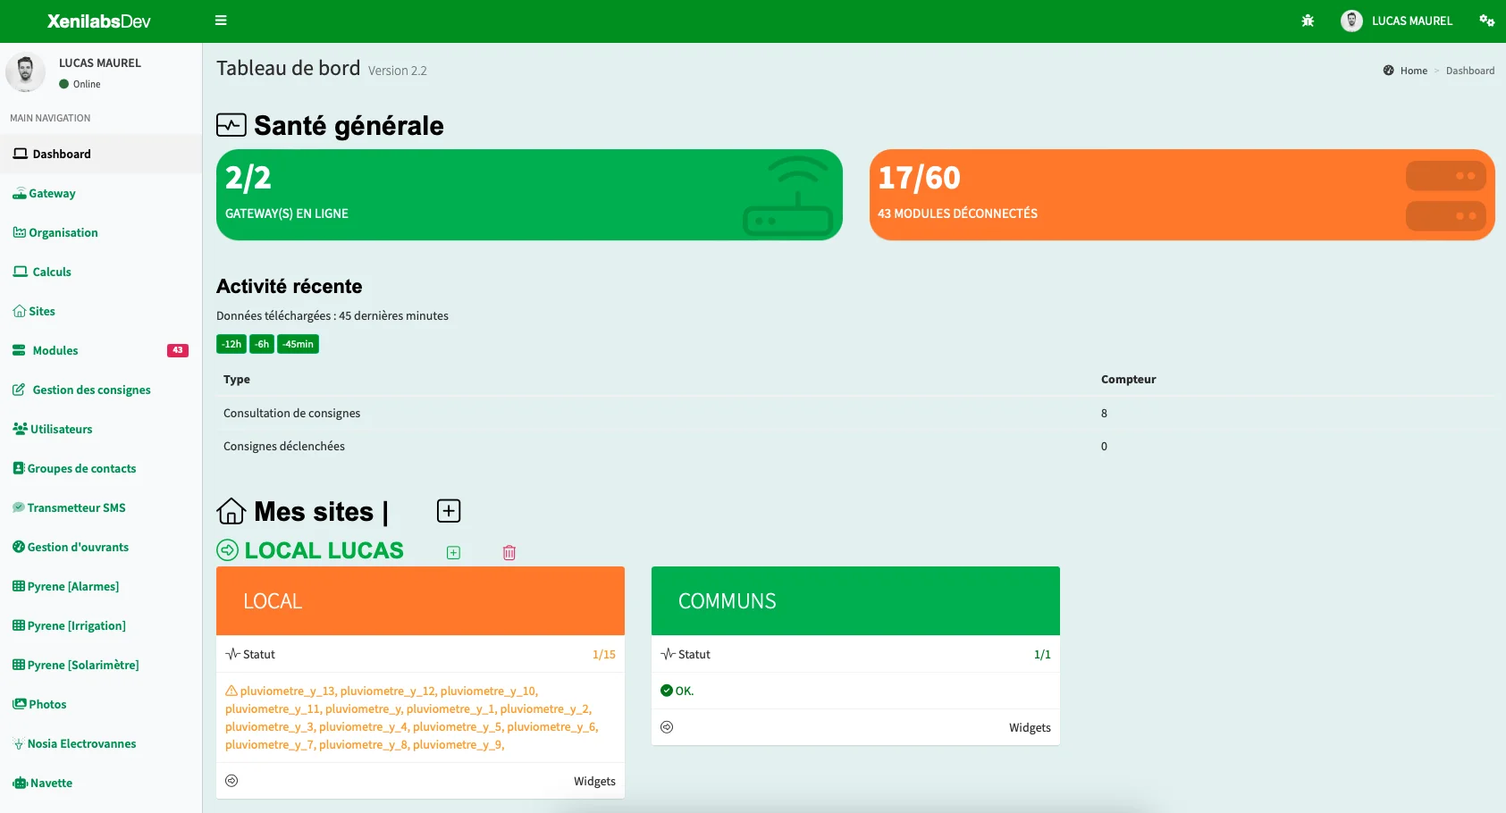
Task: Expand Widgets in the COMMUNS card
Action: (x=1030, y=727)
